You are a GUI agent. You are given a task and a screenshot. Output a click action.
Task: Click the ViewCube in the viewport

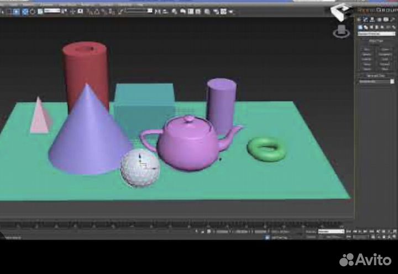(x=342, y=31)
